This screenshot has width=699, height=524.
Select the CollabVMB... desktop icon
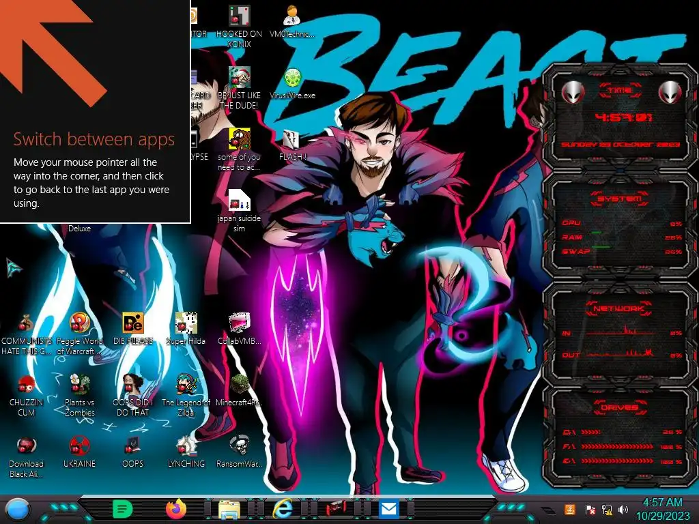point(240,329)
